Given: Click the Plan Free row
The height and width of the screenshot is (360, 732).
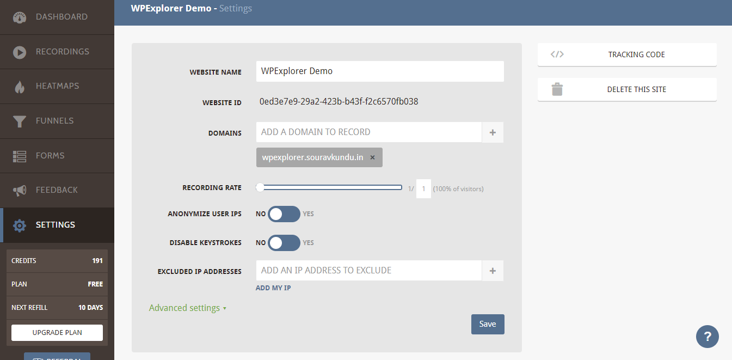Looking at the screenshot, I should [57, 284].
